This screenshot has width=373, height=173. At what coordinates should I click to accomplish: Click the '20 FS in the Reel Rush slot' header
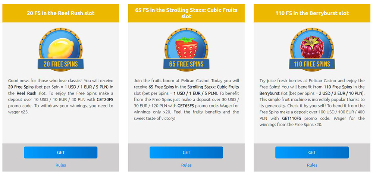[x=61, y=13]
